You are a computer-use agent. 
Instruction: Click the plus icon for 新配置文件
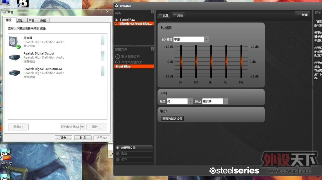click(118, 148)
